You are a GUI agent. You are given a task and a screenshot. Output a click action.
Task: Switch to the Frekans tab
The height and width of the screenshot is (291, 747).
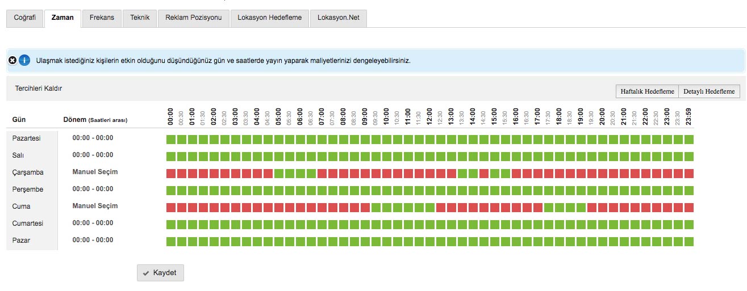click(102, 18)
